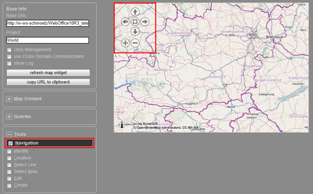Enable User Management
The image size is (313, 194).
click(9, 49)
